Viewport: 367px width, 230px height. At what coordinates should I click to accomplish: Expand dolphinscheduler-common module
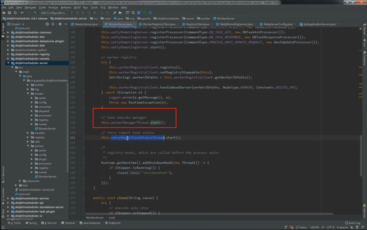click(8, 33)
